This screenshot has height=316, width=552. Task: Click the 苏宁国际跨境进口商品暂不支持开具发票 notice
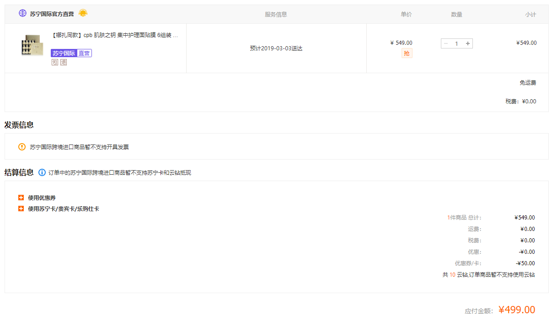pyautogui.click(x=79, y=147)
